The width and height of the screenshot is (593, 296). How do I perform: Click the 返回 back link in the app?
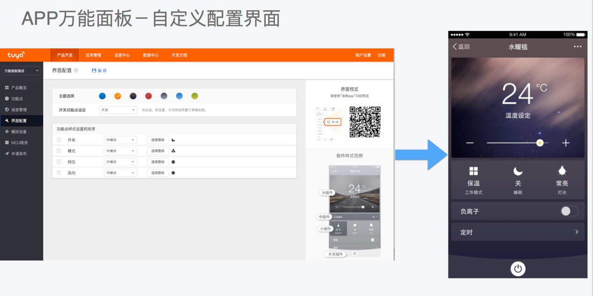pyautogui.click(x=461, y=47)
